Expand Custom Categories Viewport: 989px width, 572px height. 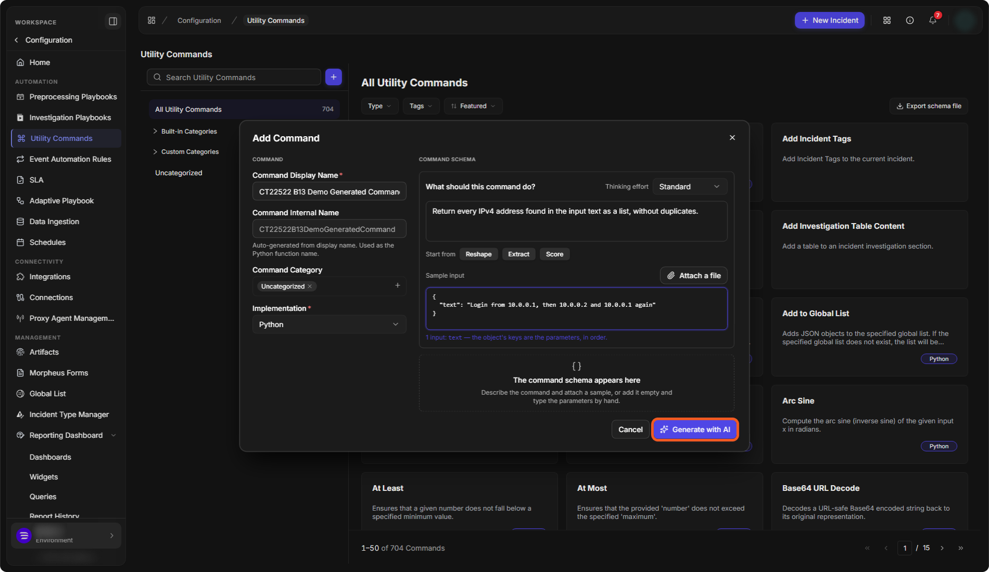click(155, 152)
